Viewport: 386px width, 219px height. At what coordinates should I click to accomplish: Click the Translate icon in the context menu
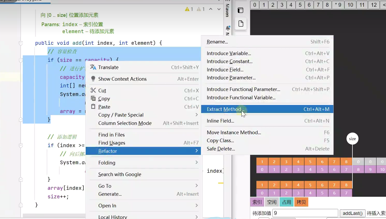(x=93, y=67)
